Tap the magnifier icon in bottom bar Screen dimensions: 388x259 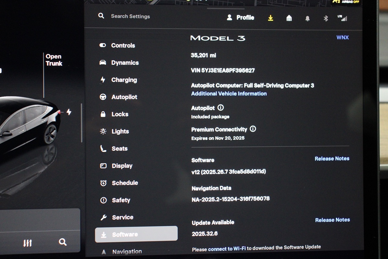63,242
